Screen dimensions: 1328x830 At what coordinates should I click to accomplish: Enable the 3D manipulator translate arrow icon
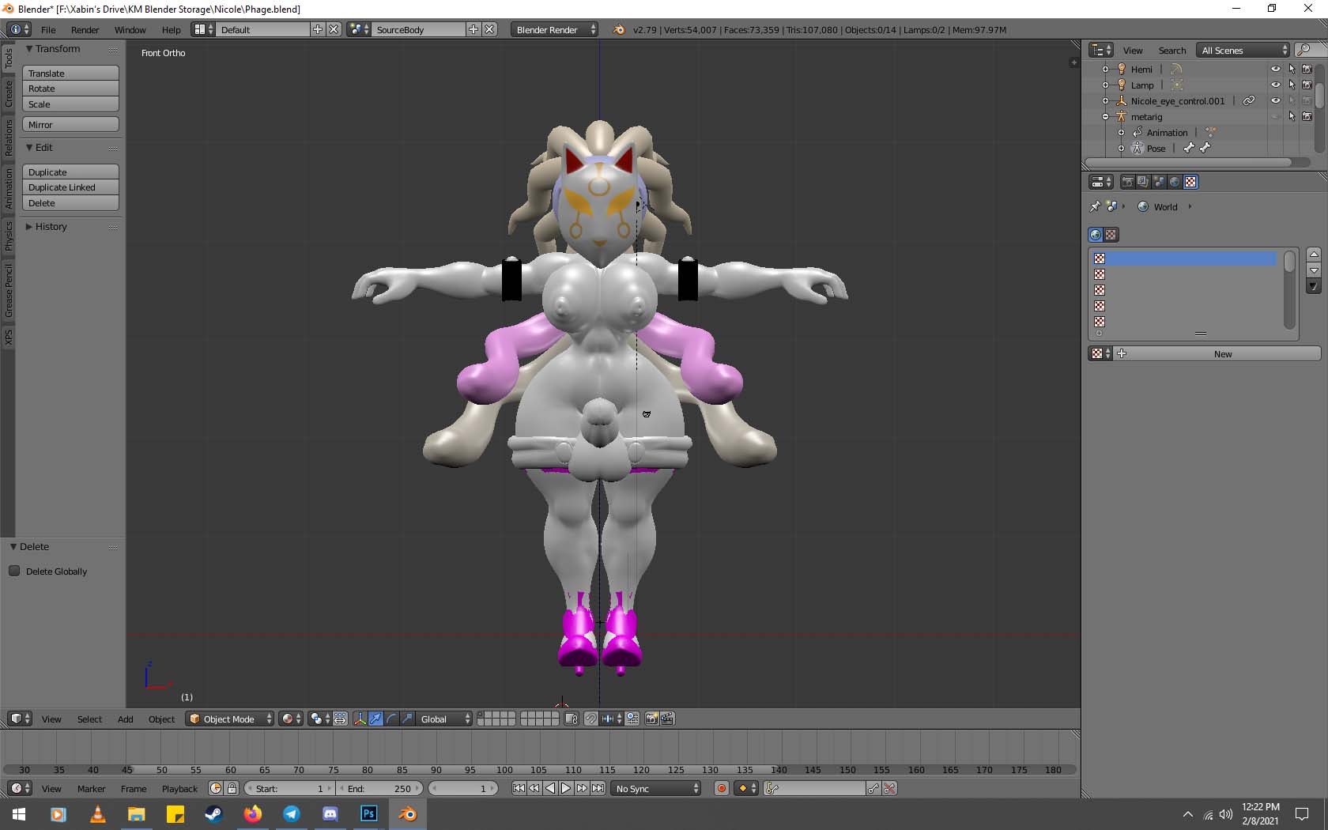(x=375, y=719)
